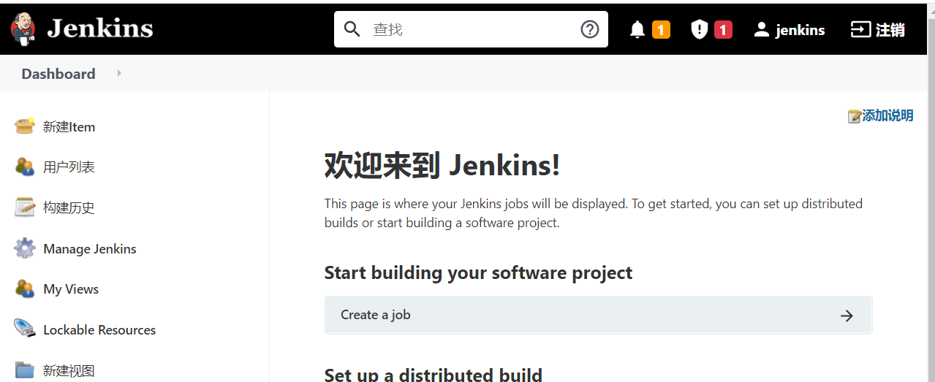Open 新建视图 in the sidebar
935x382 pixels.
point(69,371)
